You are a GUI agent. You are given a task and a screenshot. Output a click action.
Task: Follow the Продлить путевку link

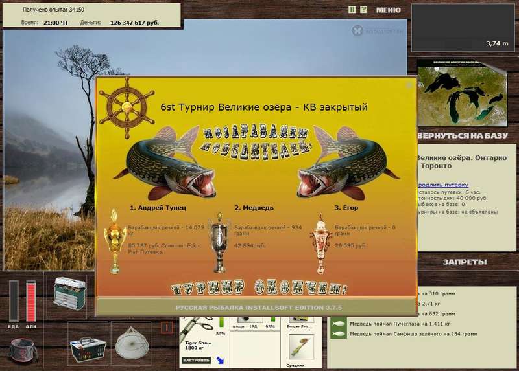point(442,185)
